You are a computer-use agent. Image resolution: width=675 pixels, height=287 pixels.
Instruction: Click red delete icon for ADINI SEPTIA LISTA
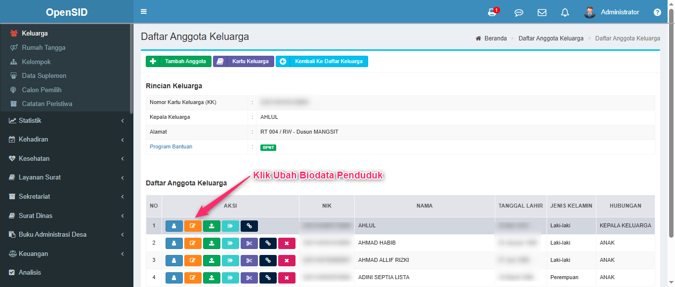(x=287, y=278)
